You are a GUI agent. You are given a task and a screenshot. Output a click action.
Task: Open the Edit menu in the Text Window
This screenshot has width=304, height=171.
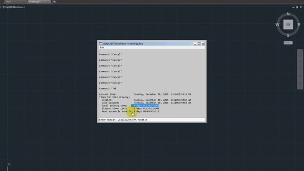tap(102, 47)
